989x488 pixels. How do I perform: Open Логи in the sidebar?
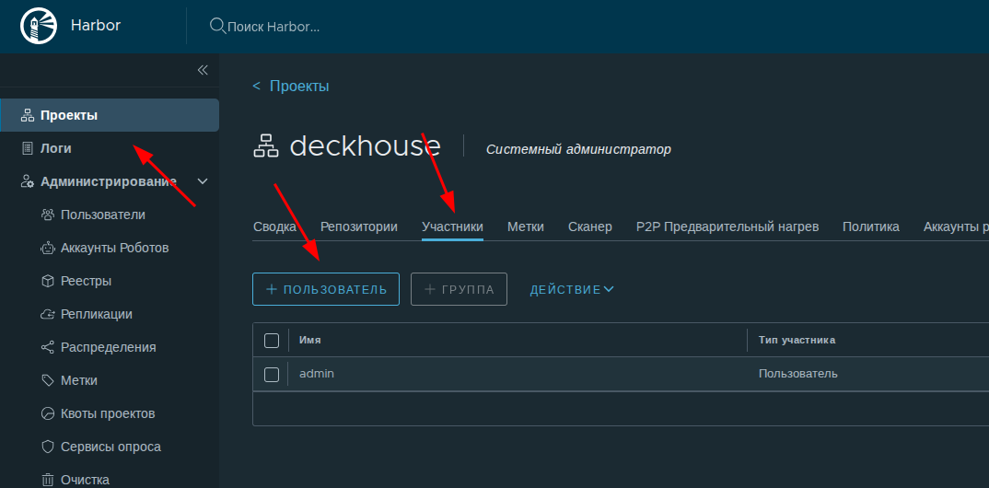pyautogui.click(x=55, y=148)
